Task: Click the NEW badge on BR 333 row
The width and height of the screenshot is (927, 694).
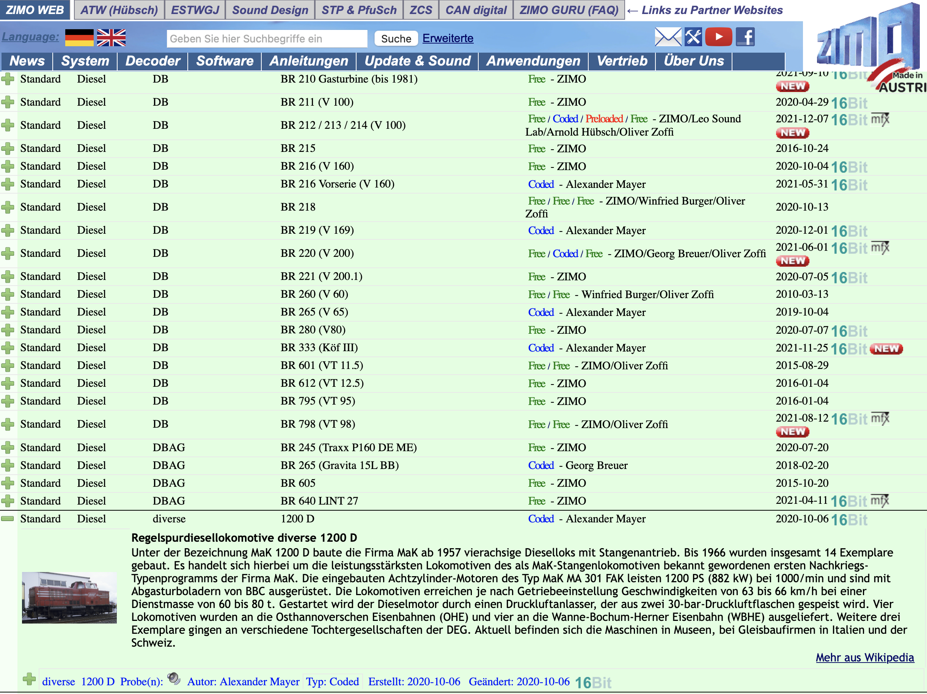Action: [x=886, y=348]
